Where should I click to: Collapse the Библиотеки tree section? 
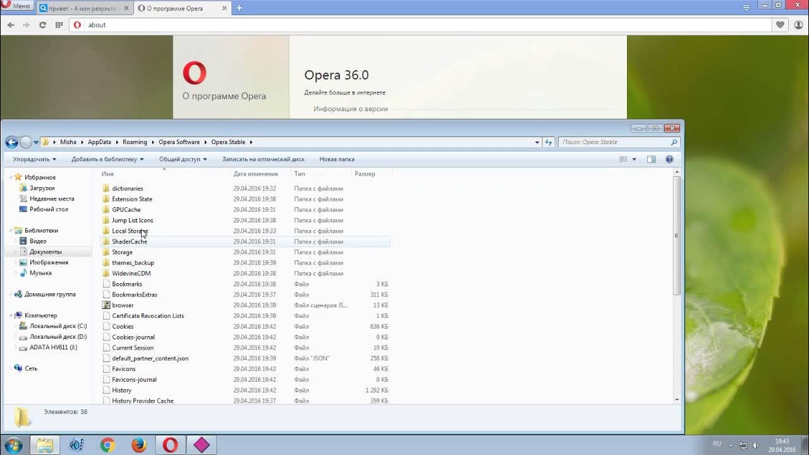[x=10, y=231]
